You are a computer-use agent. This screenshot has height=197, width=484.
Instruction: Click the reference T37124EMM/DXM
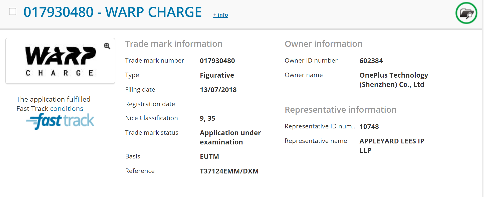[229, 171]
